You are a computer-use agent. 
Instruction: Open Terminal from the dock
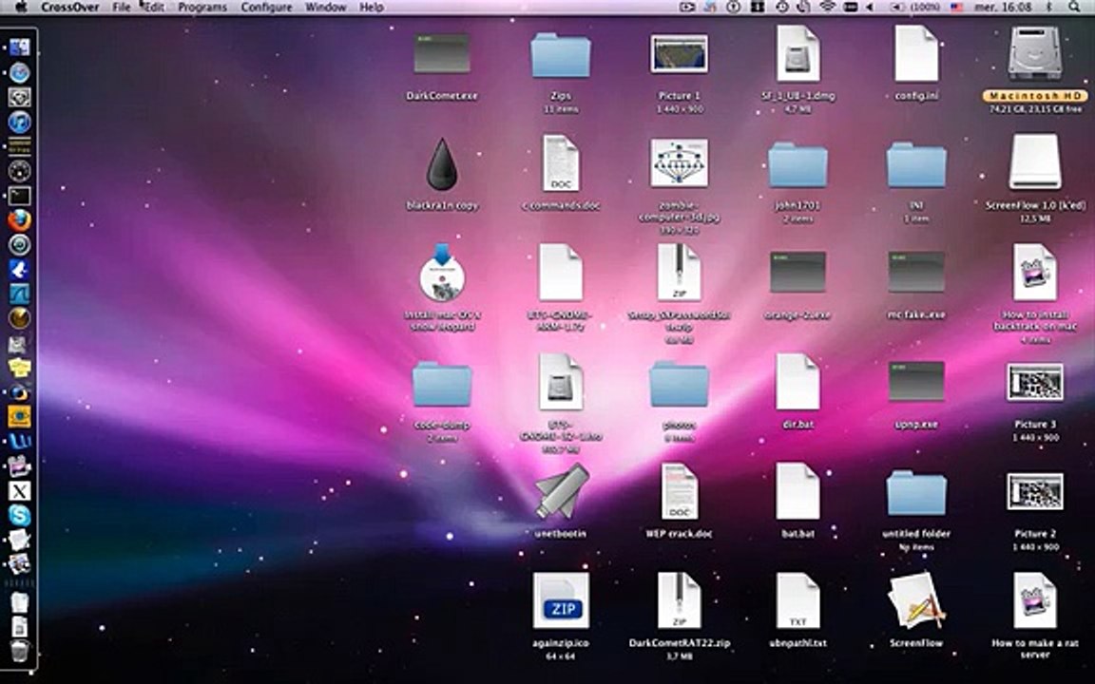20,196
